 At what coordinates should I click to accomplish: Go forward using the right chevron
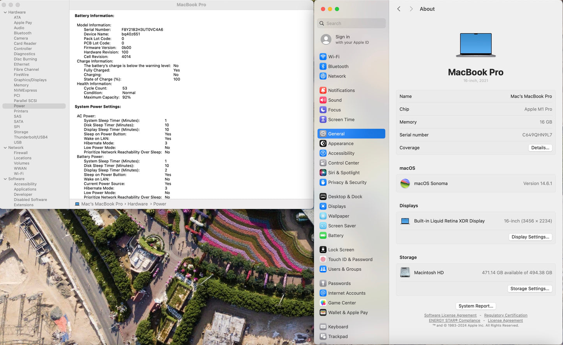(411, 9)
